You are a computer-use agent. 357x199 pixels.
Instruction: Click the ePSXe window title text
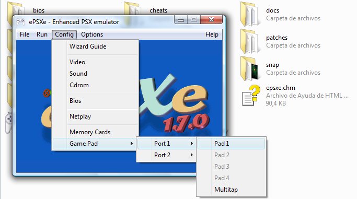point(74,22)
